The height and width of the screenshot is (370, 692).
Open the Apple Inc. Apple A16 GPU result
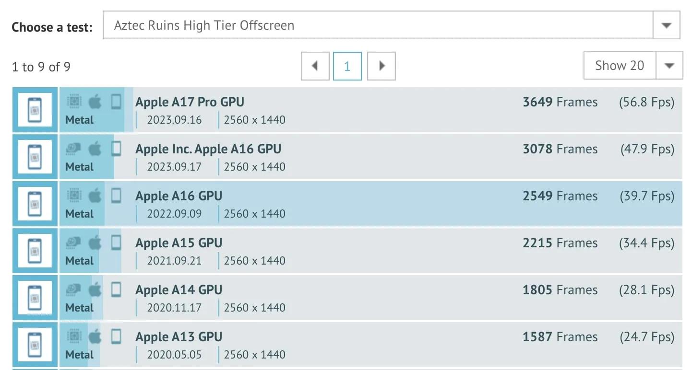[x=208, y=149]
